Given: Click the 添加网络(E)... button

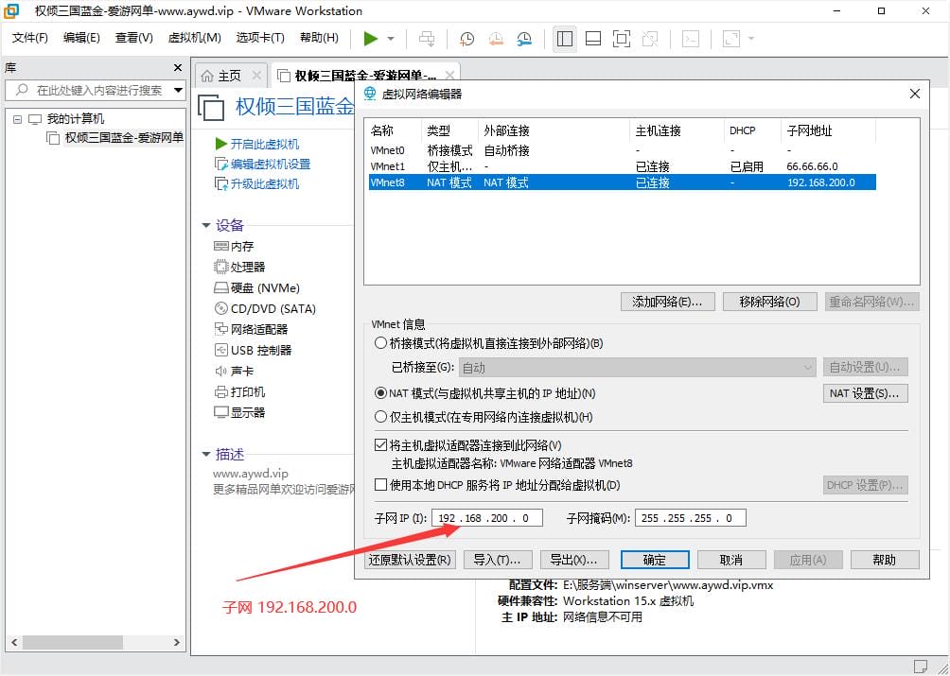Looking at the screenshot, I should point(667,302).
